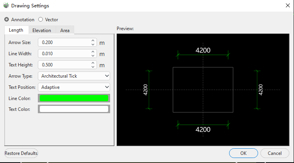Screen dimensions: 294x163
Task: Click the bottom 4200 dimension in preview
Action: [203, 129]
